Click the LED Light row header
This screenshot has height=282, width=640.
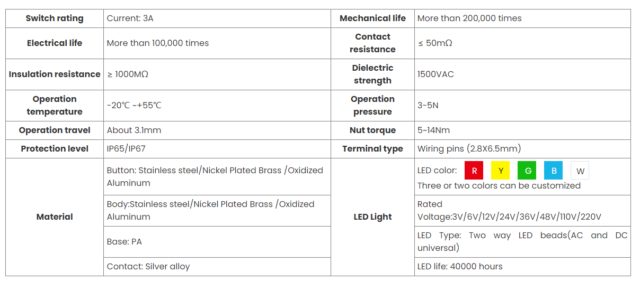(372, 217)
